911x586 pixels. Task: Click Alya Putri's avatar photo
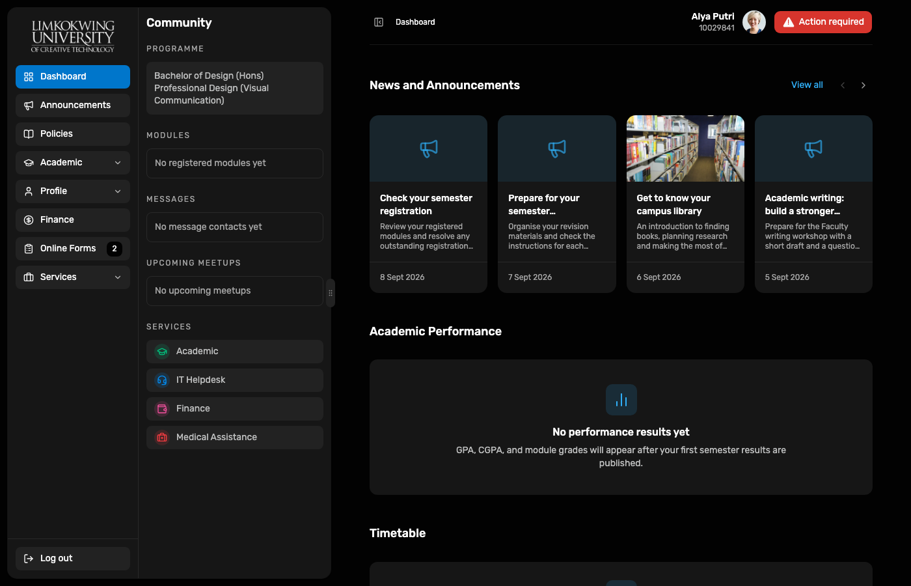754,22
